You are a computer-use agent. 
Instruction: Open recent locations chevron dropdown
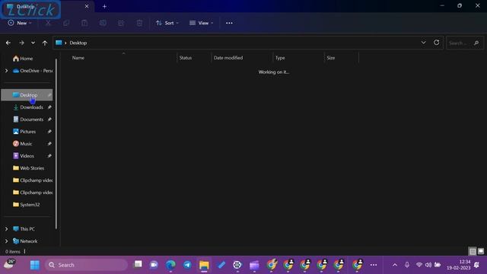[x=33, y=43]
